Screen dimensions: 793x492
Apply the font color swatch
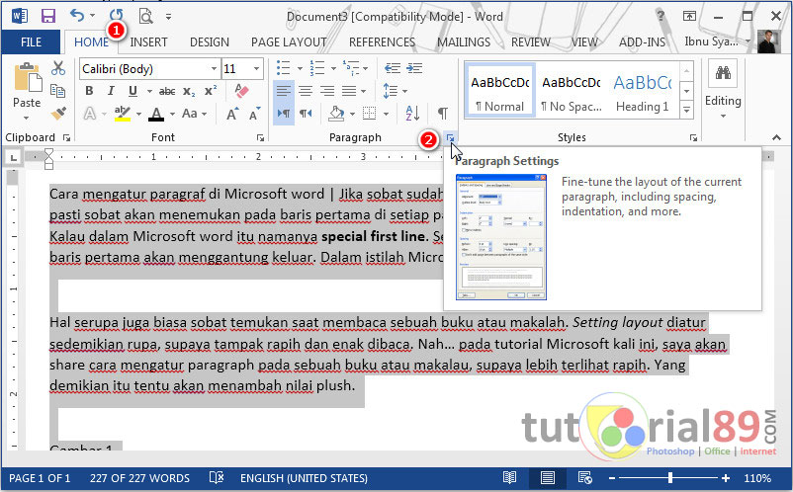coord(156,114)
